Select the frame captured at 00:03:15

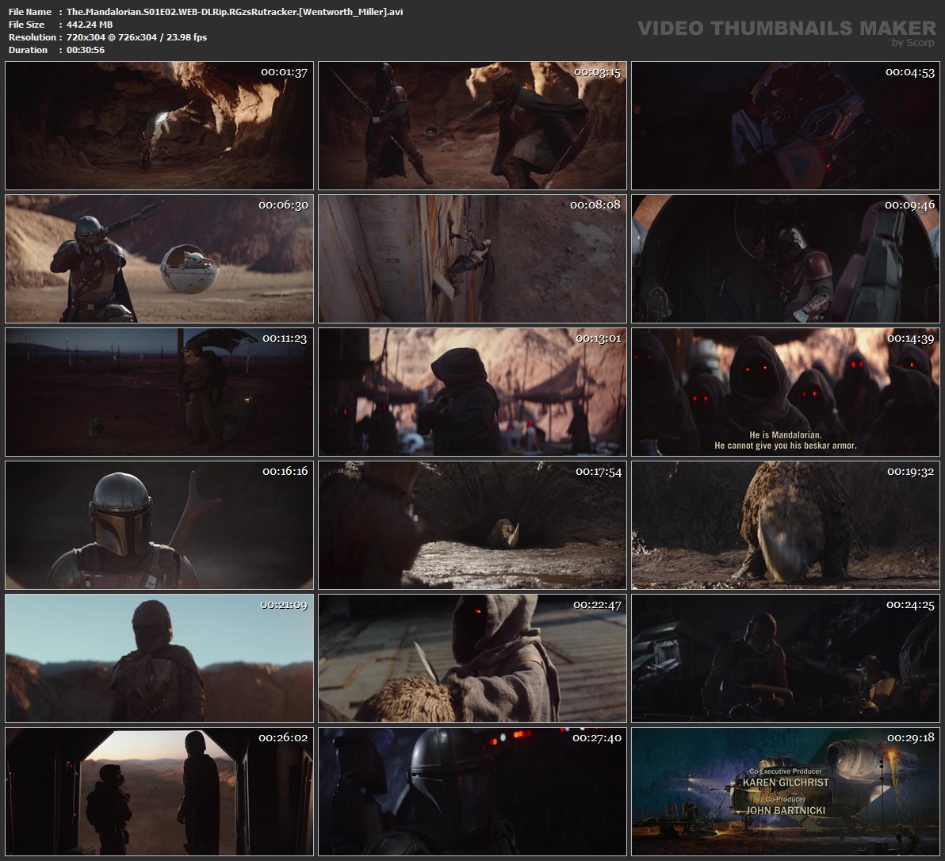point(472,125)
